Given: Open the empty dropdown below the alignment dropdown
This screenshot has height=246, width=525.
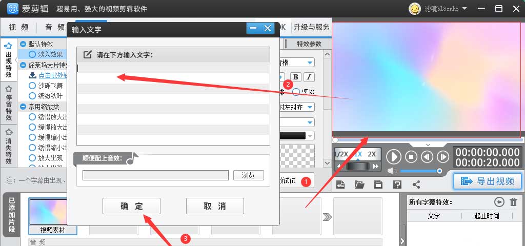Looking at the screenshot, I should (x=310, y=122).
